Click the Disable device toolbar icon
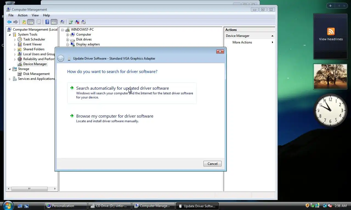The width and height of the screenshot is (351, 210). point(83,22)
